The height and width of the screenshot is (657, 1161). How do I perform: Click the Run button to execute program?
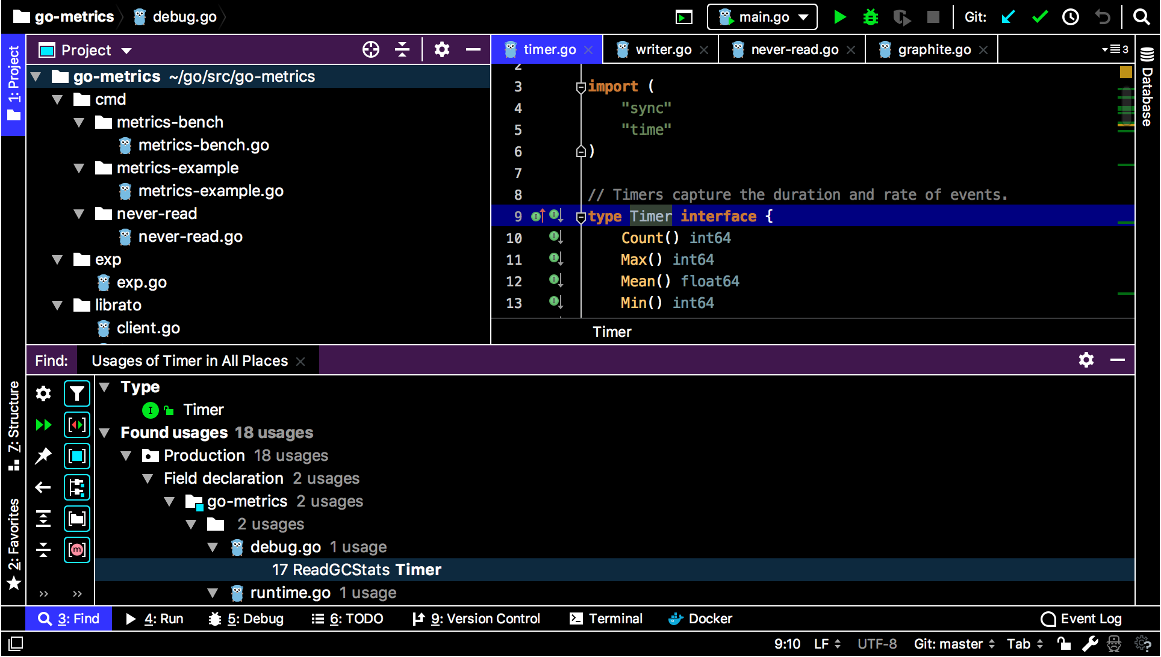point(839,17)
